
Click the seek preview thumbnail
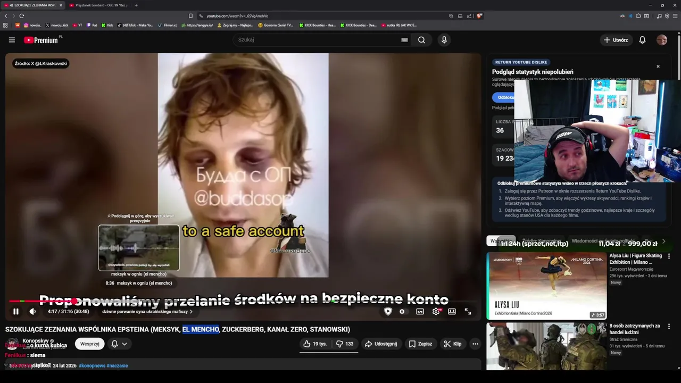click(139, 248)
